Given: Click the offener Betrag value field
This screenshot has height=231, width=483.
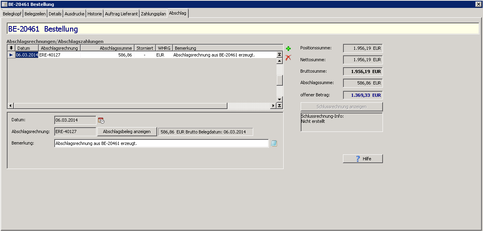Looking at the screenshot, I should point(363,95).
